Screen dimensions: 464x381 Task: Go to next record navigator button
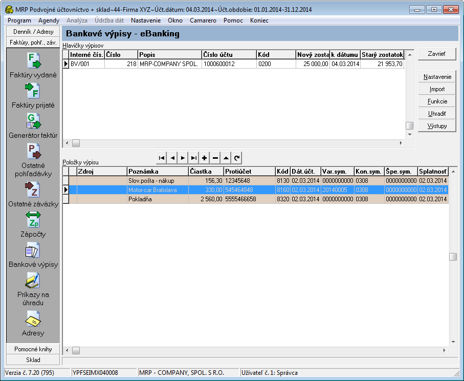[x=183, y=158]
